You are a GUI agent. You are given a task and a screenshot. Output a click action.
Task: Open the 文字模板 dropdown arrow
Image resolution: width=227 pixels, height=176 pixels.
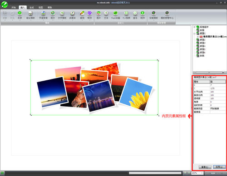(x=62, y=20)
